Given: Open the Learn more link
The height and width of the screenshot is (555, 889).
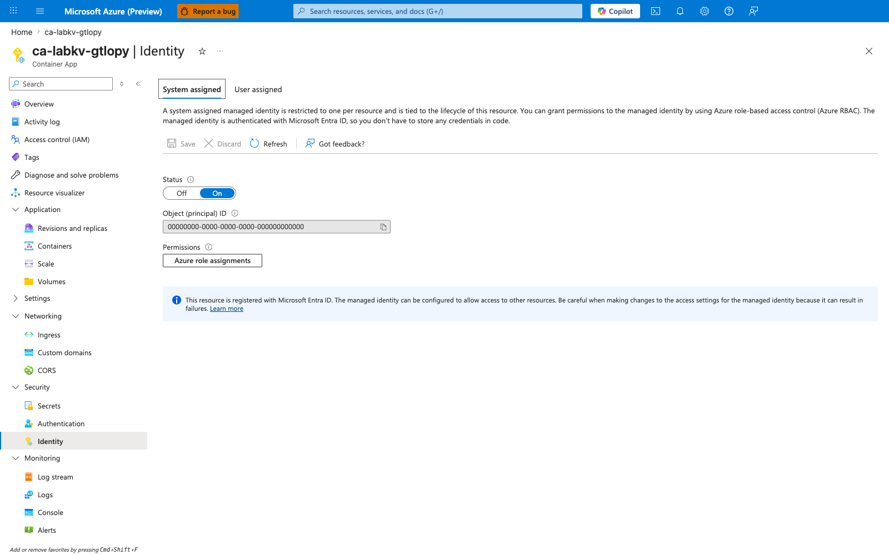Looking at the screenshot, I should [x=227, y=309].
